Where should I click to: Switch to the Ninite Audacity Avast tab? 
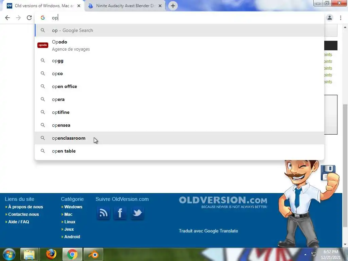[x=125, y=6]
